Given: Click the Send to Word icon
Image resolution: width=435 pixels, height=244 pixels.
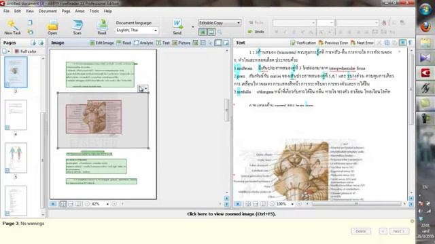Looking at the screenshot, I should 177,24.
